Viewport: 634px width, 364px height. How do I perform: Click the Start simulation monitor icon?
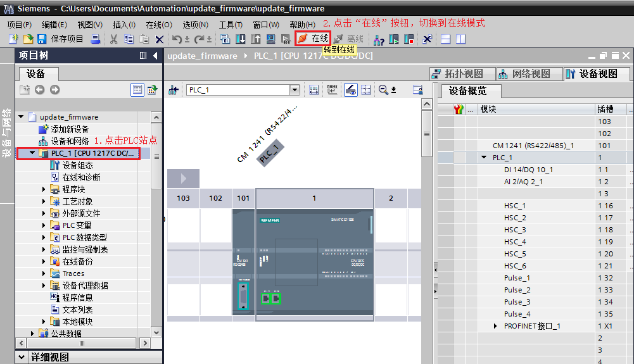[x=271, y=39]
